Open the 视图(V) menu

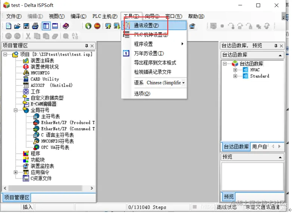[x=57, y=16]
